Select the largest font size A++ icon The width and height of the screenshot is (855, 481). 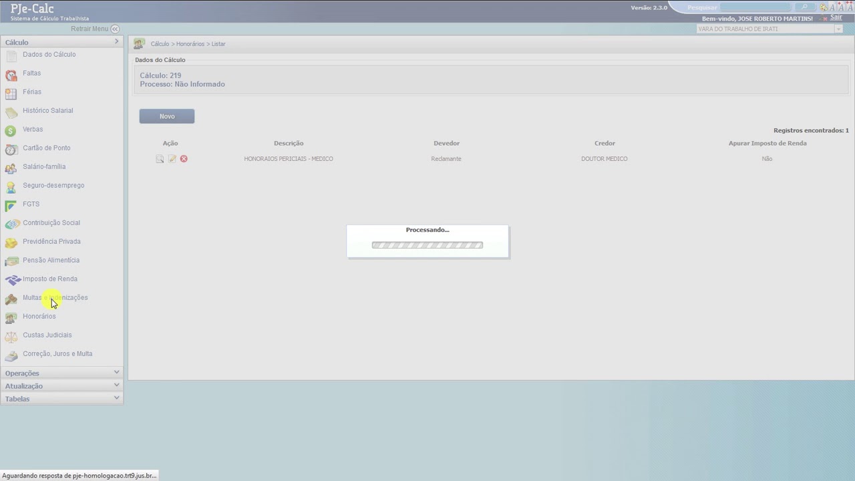(850, 7)
